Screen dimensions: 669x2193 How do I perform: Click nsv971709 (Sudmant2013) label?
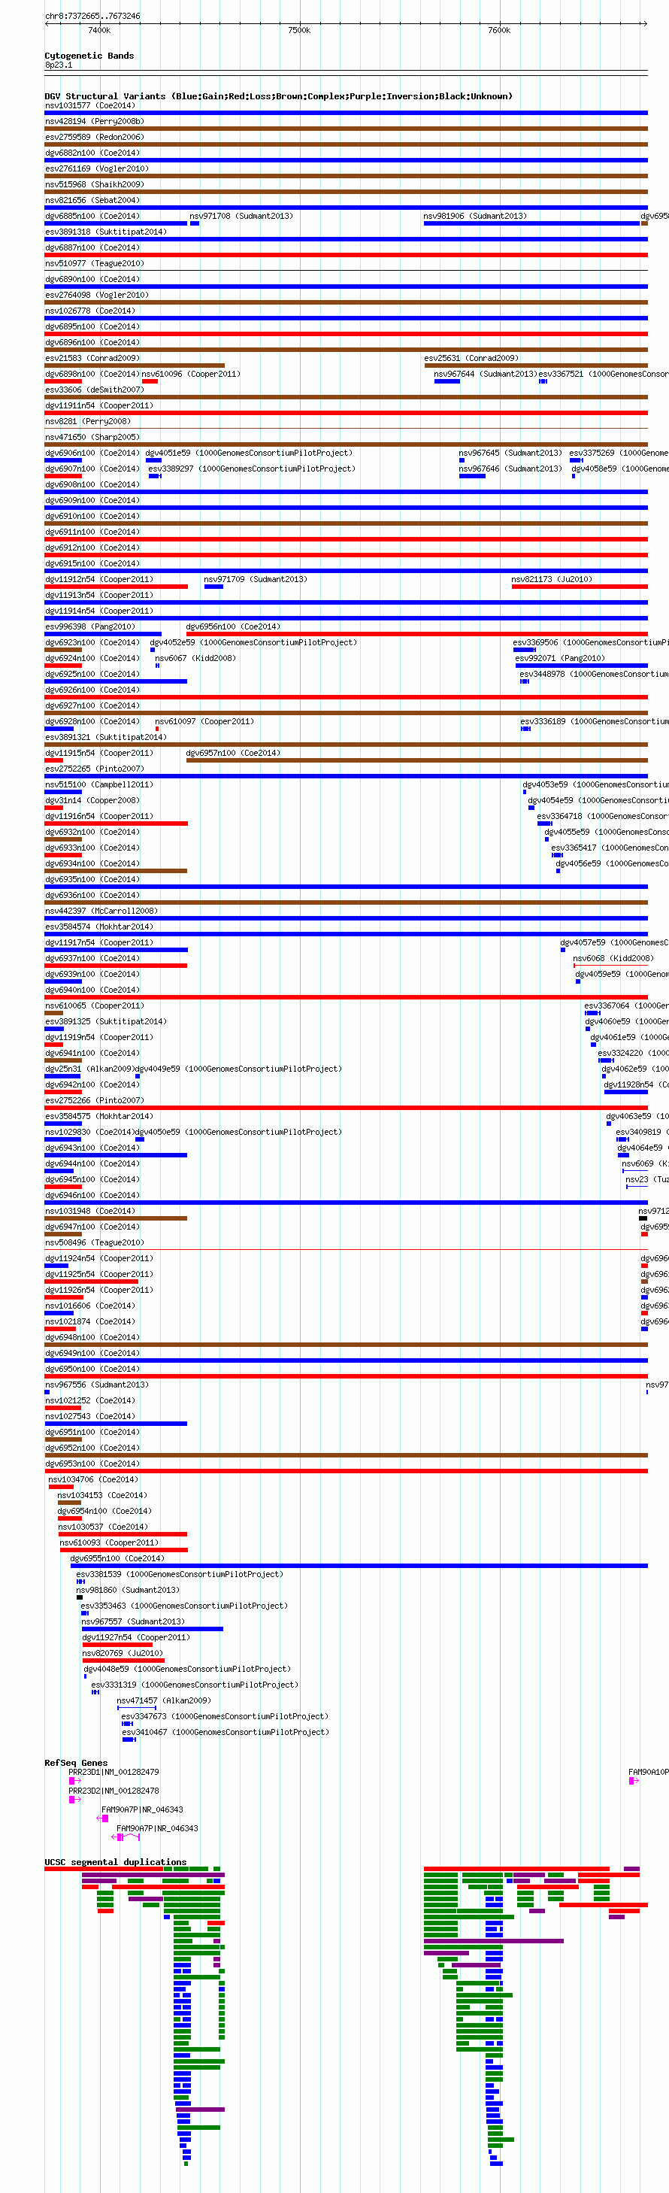[256, 580]
